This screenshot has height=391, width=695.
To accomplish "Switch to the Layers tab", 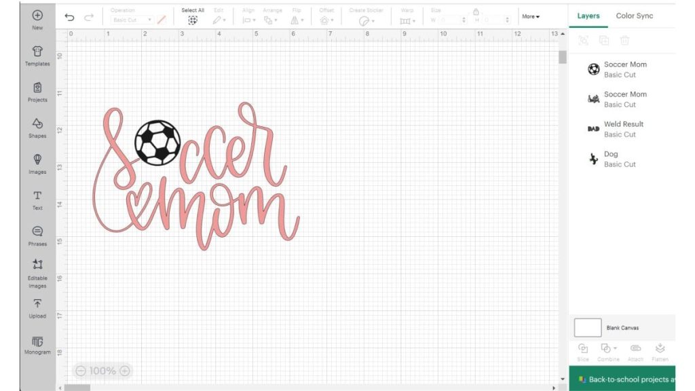I will click(x=588, y=16).
